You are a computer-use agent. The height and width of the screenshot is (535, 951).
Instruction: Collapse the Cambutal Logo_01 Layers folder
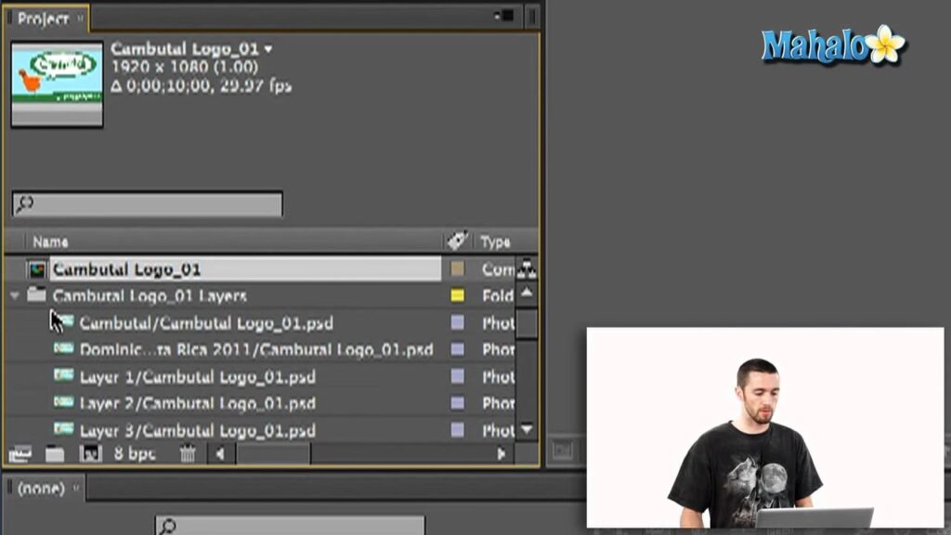point(14,296)
